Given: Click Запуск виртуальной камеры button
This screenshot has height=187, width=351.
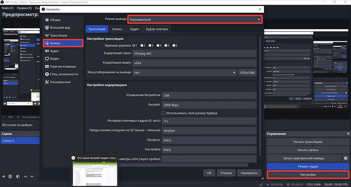Looking at the screenshot, I should click(304, 158).
